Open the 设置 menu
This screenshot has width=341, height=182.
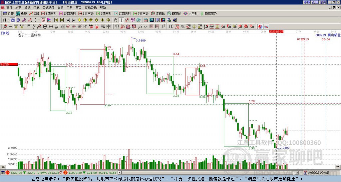61,8
